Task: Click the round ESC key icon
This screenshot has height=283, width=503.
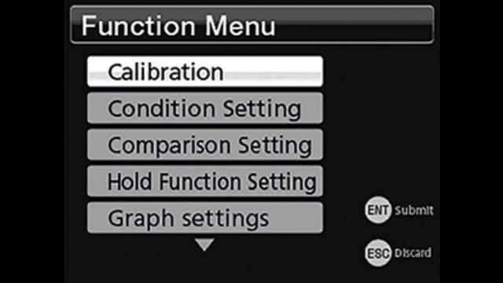Action: pos(378,253)
